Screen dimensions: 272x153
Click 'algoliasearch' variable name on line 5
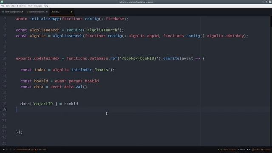(x=44, y=30)
